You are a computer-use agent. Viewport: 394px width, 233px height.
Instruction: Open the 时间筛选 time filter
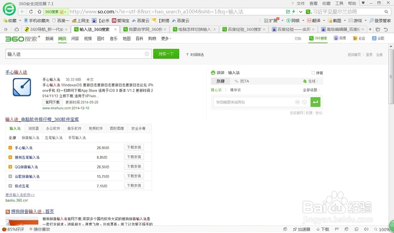point(195,54)
